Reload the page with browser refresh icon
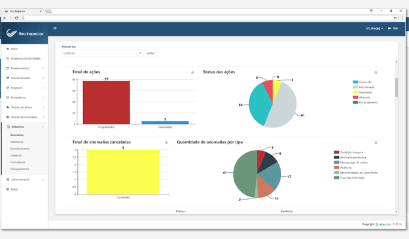The image size is (409, 239). click(16, 18)
